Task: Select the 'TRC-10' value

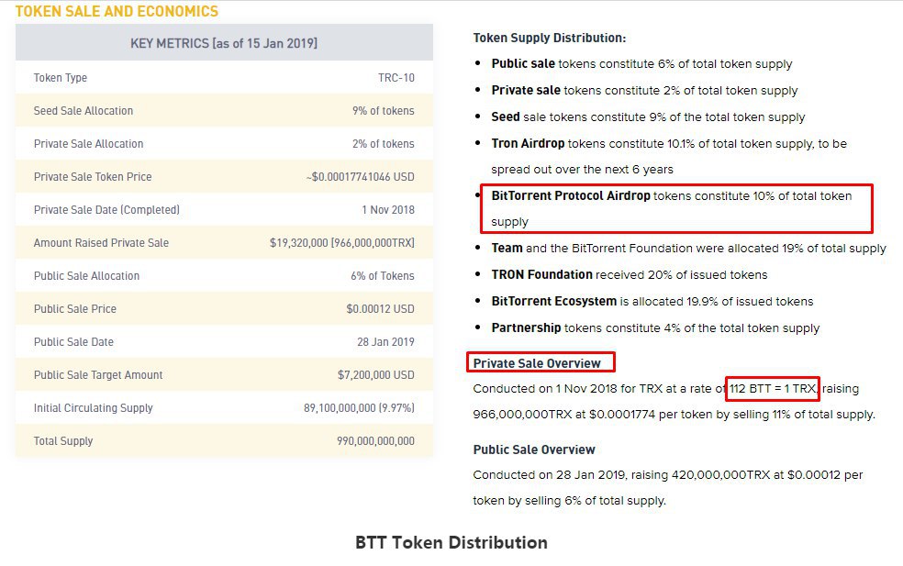Action: pyautogui.click(x=396, y=78)
